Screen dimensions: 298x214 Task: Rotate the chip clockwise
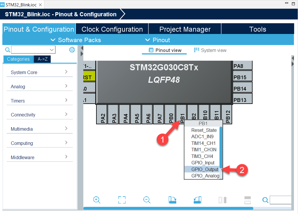(172, 200)
